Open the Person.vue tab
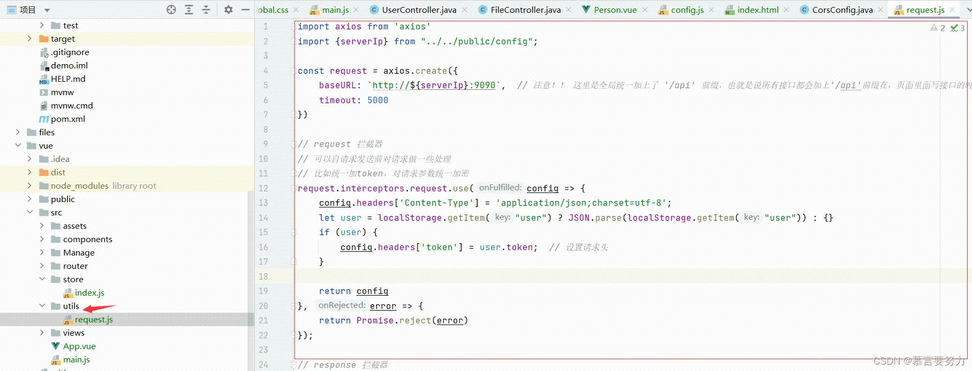972x371 pixels. (615, 10)
